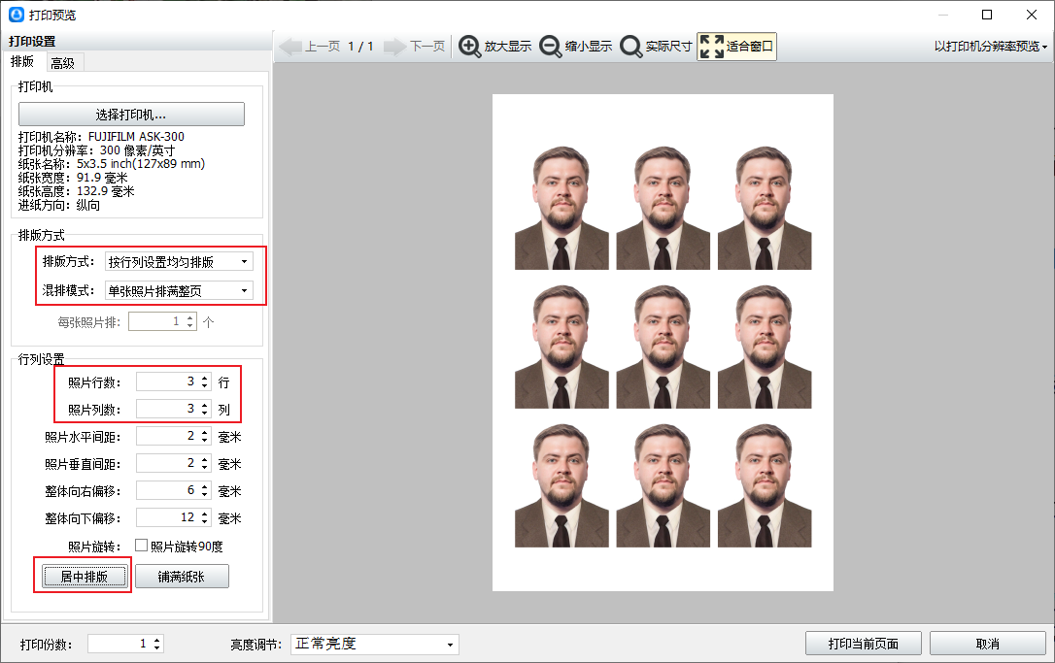Image resolution: width=1055 pixels, height=663 pixels.
Task: Click the 铺满纸张 fill paper button
Action: (182, 577)
